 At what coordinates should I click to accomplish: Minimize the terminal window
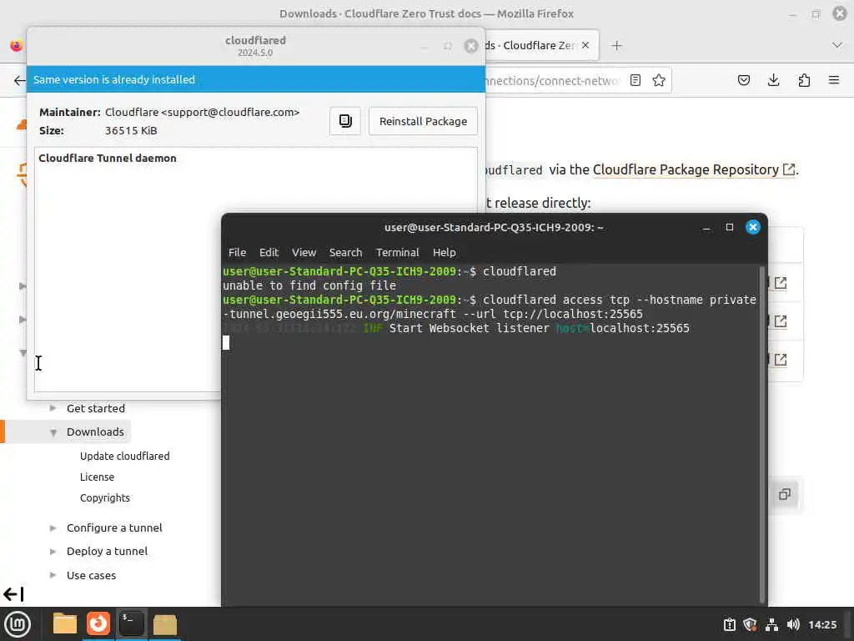point(706,227)
